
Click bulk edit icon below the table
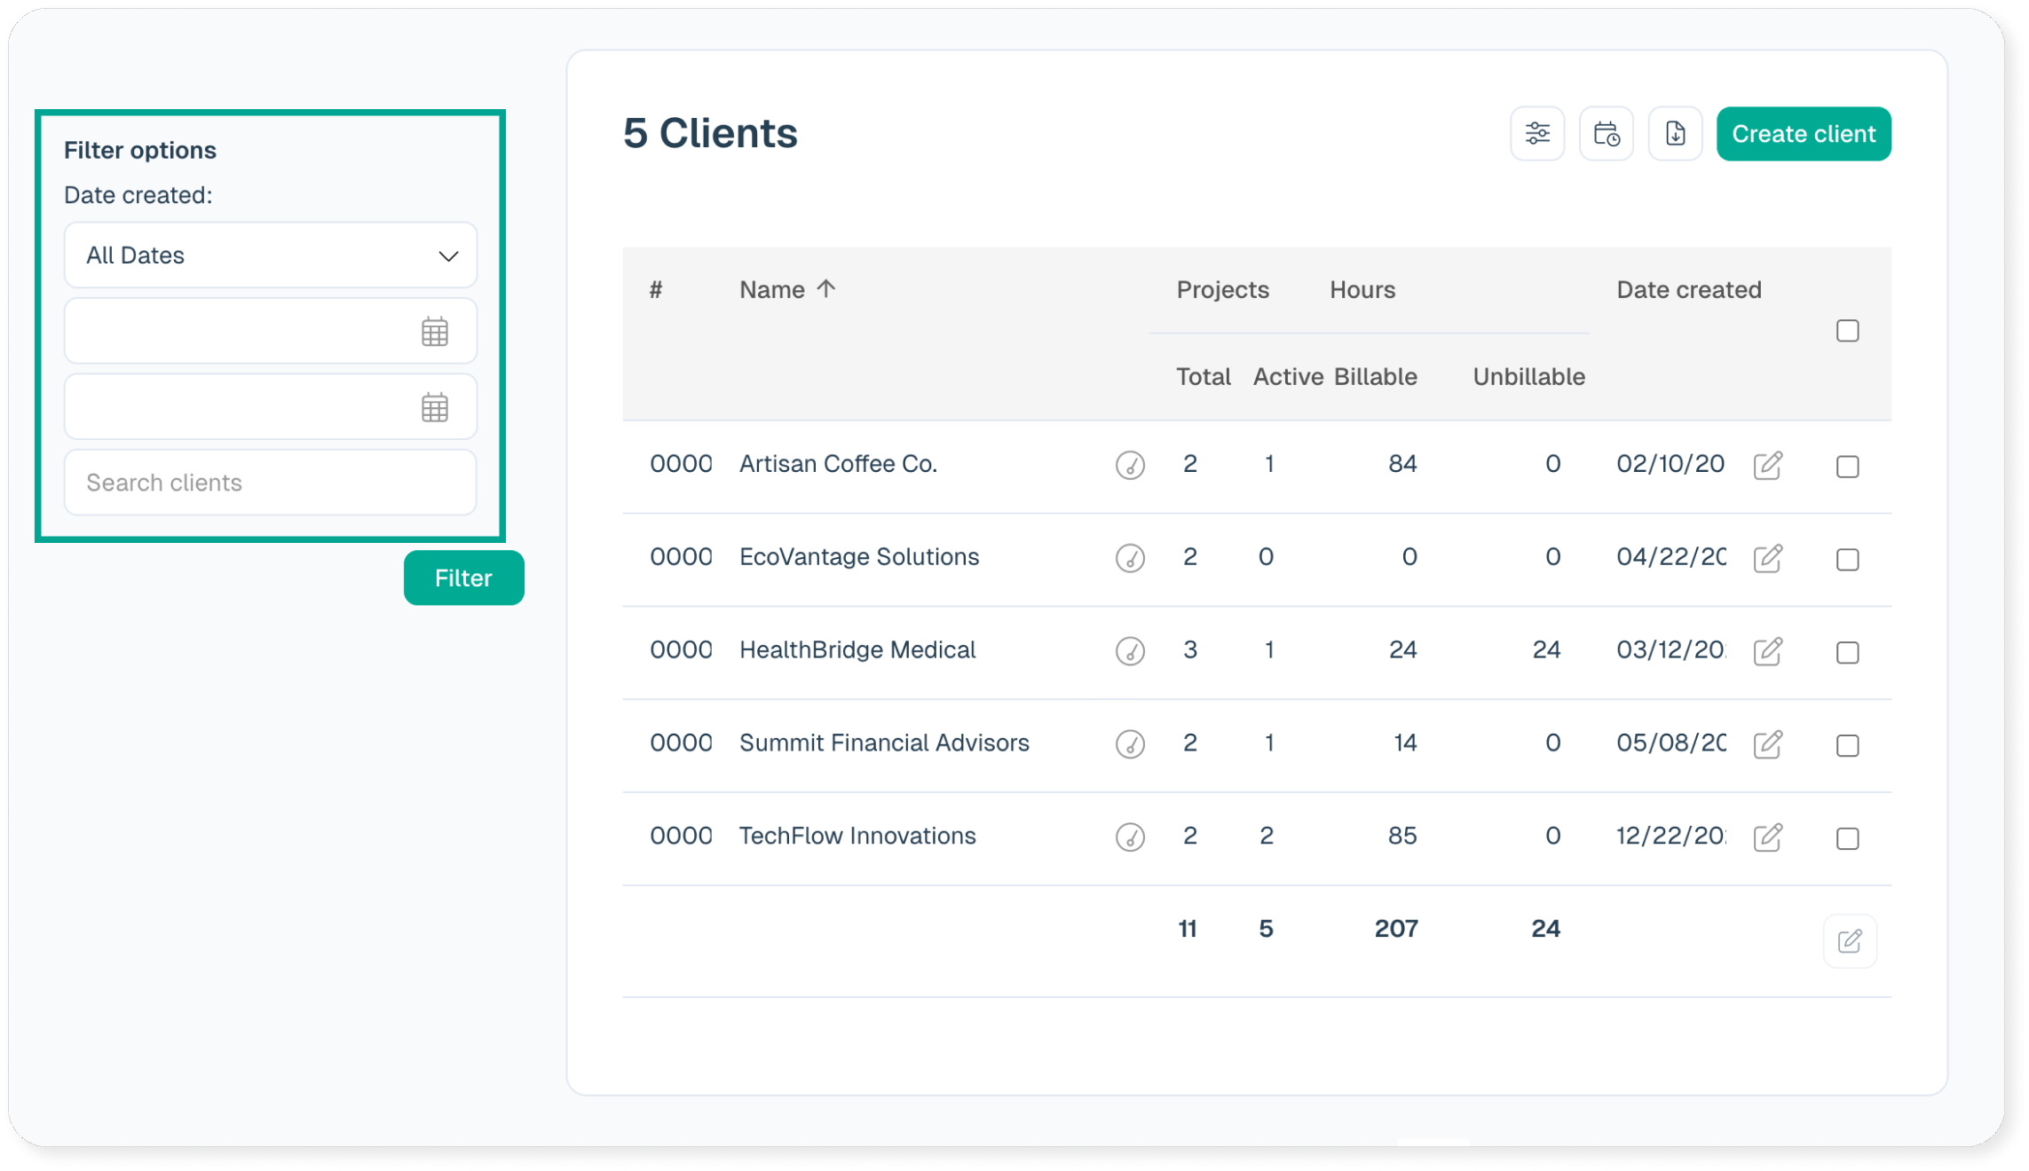click(1850, 940)
